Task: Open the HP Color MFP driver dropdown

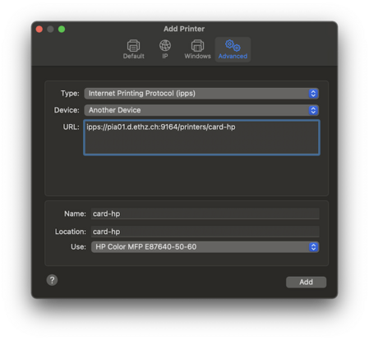Action: coord(205,247)
